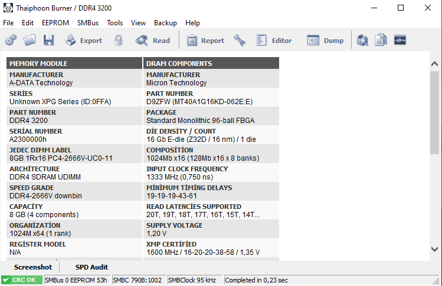Viewport: 442px width, 286px height.
Task: Select the Screenshot tab
Action: 32,267
